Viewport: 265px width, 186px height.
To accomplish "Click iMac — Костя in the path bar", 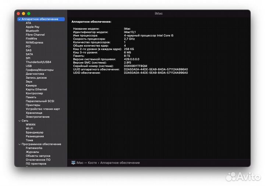I will (86, 163).
